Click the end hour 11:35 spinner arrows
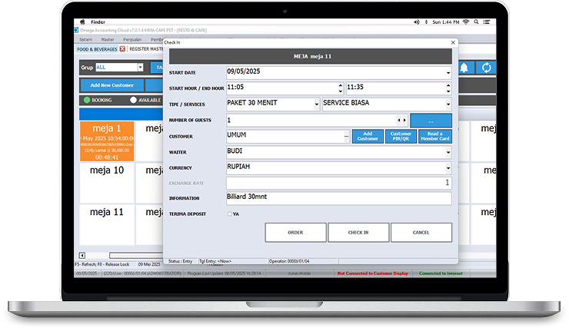This screenshot has height=328, width=569. [448, 88]
